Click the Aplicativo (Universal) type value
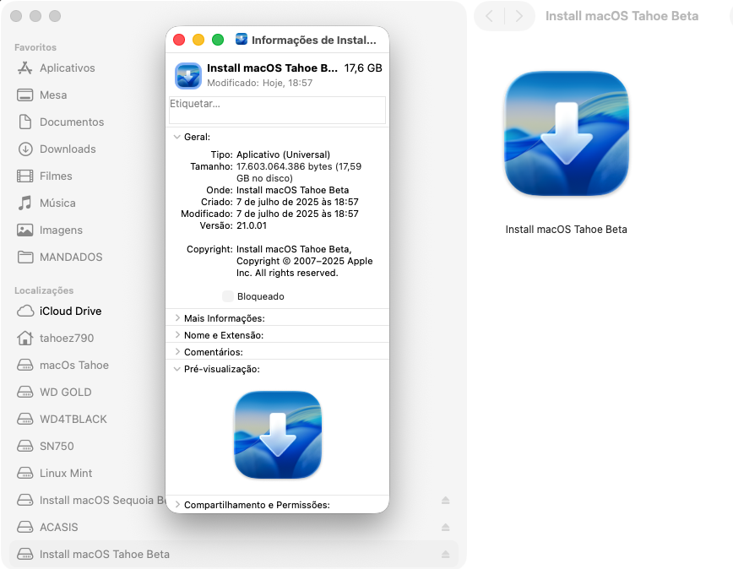Image resolution: width=733 pixels, height=569 pixels. [283, 154]
